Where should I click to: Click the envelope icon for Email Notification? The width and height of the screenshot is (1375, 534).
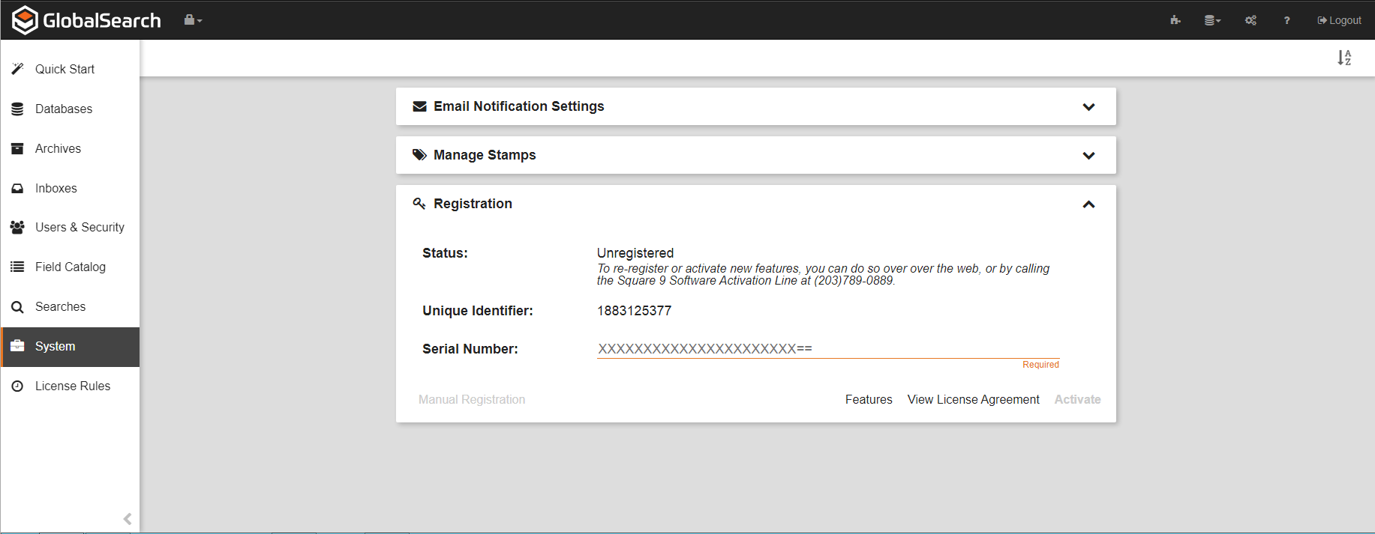[419, 106]
